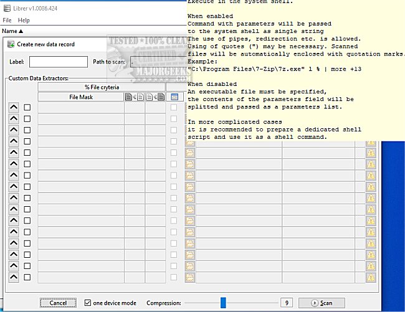
Task: Click the folder icon in the second-to-last row
Action: [x=190, y=266]
